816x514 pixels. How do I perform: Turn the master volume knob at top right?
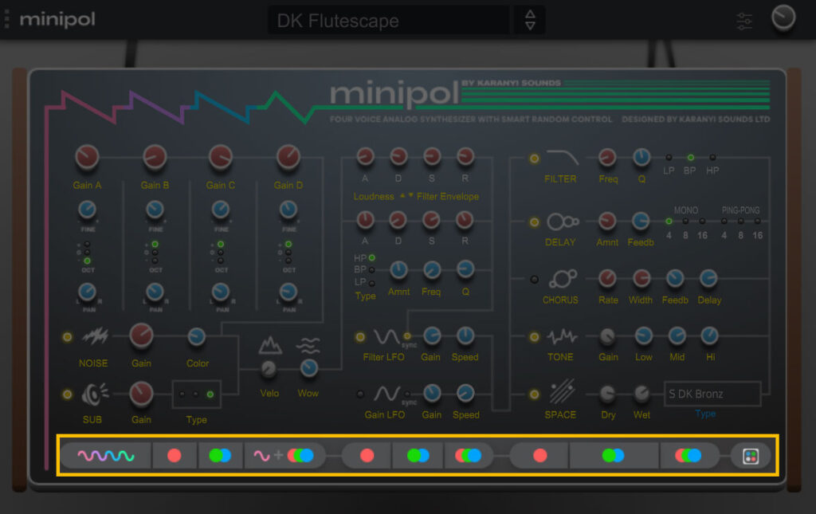(783, 18)
